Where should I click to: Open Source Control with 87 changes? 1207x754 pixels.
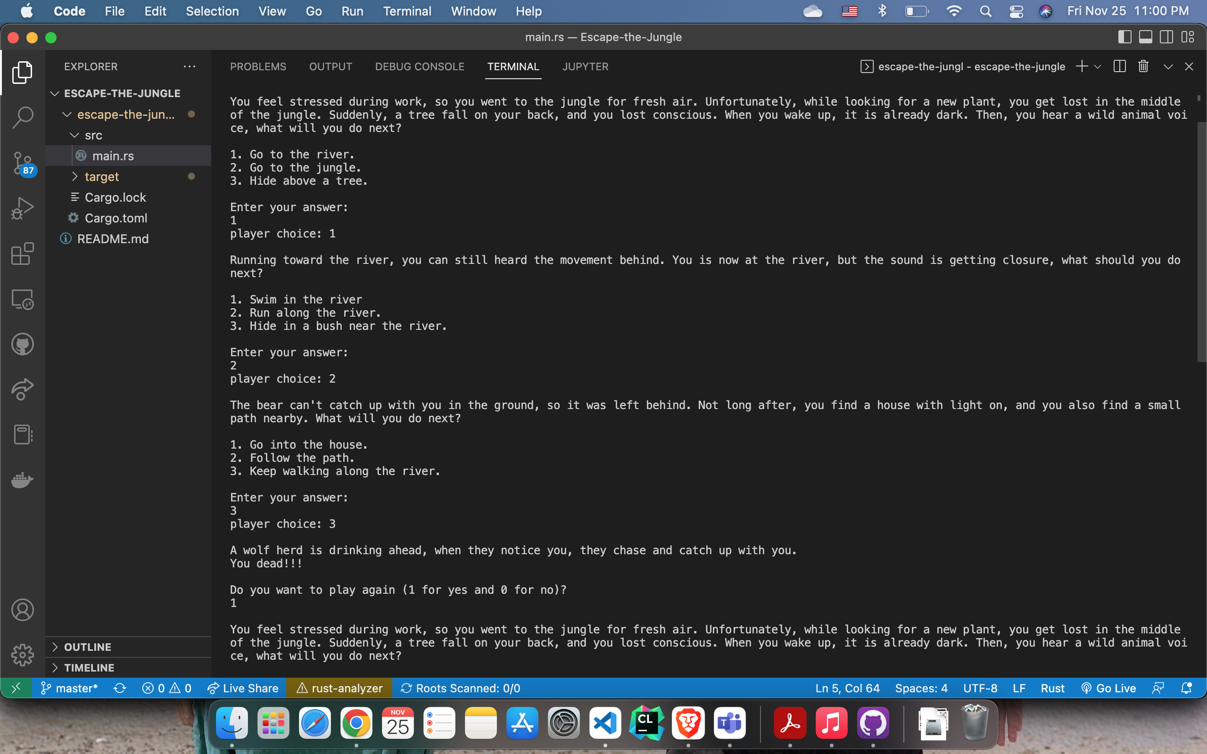[x=23, y=163]
